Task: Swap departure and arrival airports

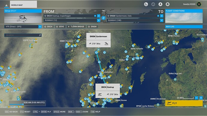Action: [x=103, y=18]
